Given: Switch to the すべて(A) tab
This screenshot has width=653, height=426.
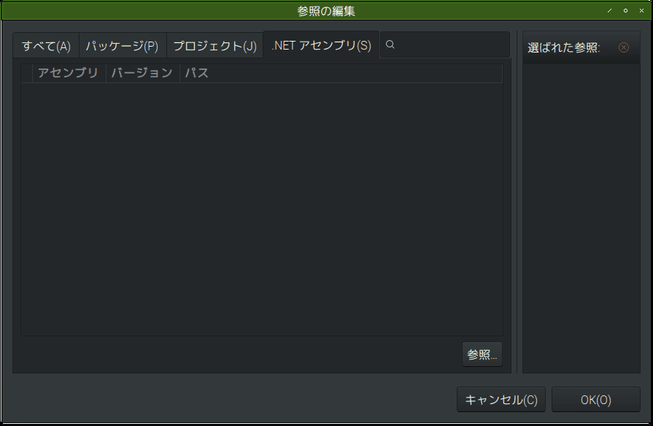Looking at the screenshot, I should point(45,44).
